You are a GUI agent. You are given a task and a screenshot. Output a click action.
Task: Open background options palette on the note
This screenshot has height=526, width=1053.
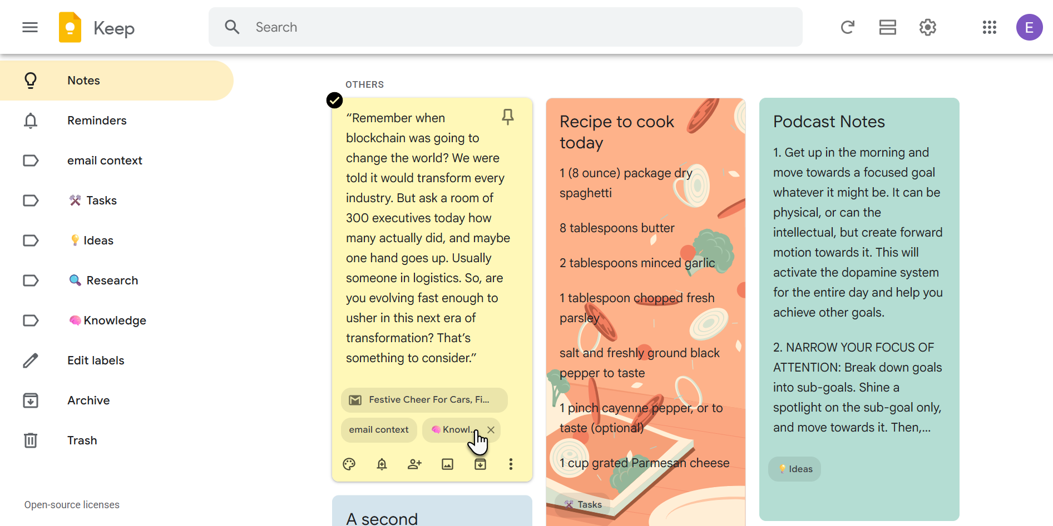coord(349,464)
